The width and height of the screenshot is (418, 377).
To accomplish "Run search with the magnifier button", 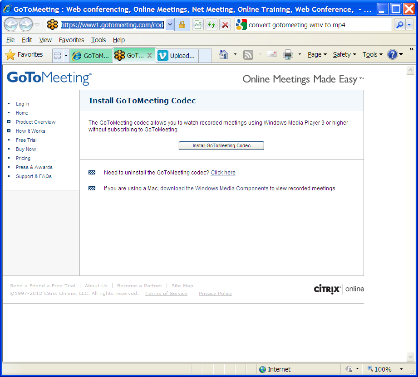I will click(x=399, y=25).
